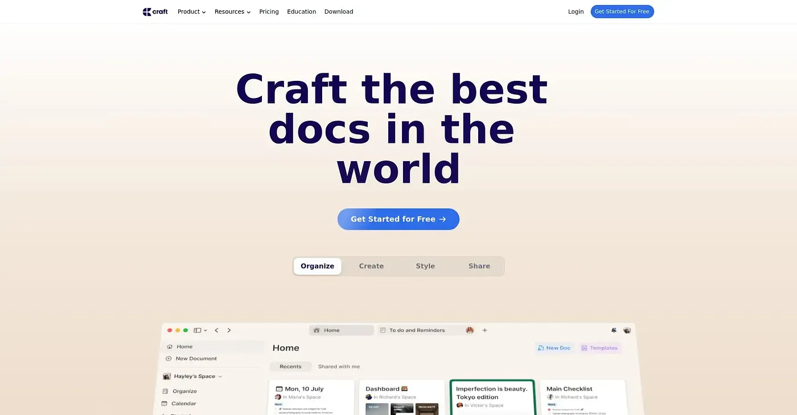Click the 'In Victor's Space' text
This screenshot has height=415, width=797.
pyautogui.click(x=484, y=405)
